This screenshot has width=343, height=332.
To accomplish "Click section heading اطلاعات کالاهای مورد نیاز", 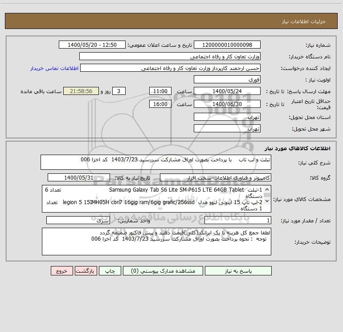I will coord(297,148).
